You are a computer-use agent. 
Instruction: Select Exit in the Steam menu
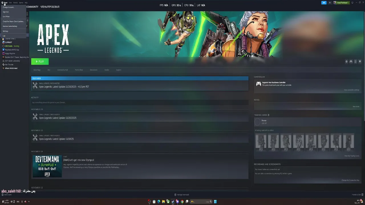(x=13, y=36)
